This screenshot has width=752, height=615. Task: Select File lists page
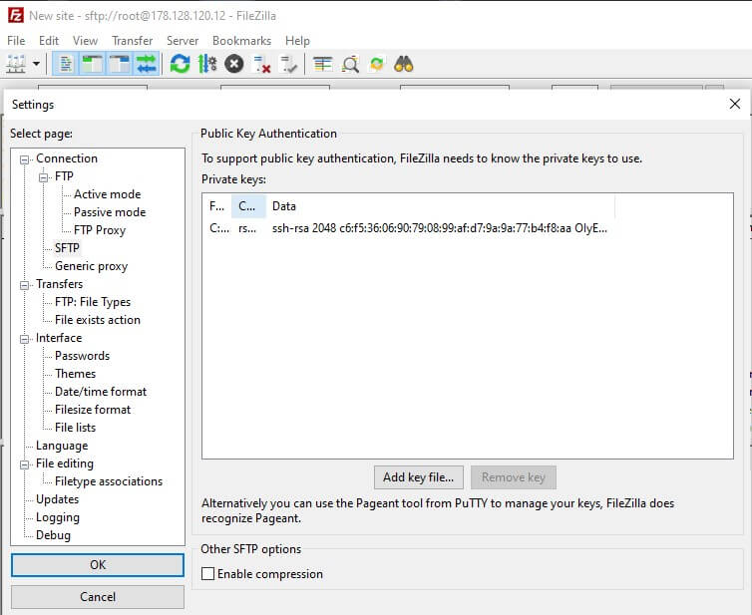(75, 427)
